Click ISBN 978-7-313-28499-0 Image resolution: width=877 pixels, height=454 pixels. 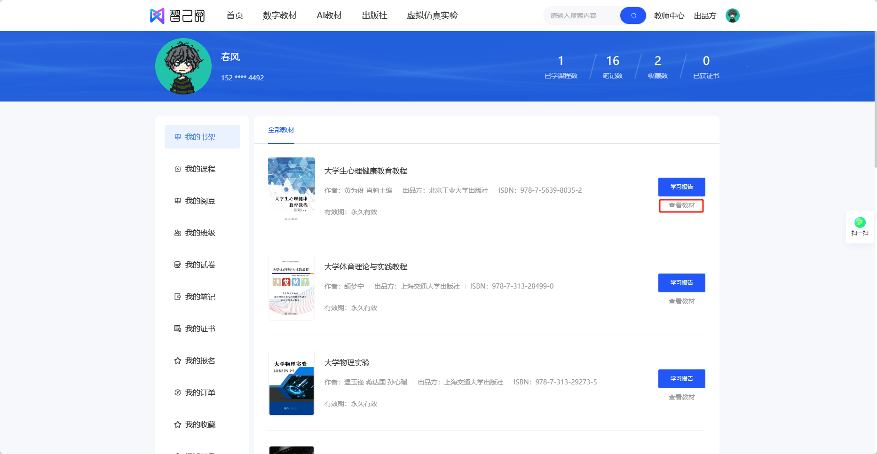click(512, 286)
